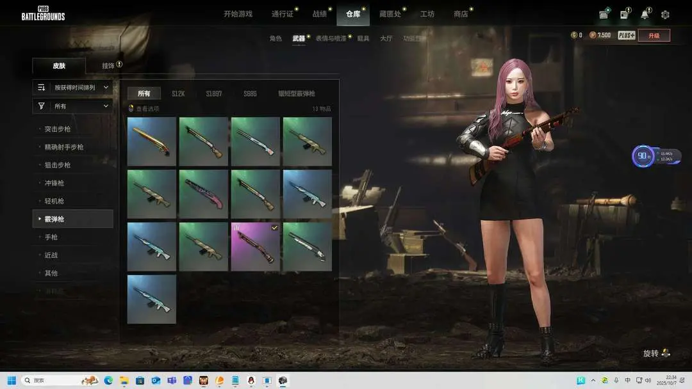Switch to the 挂饰 tab
This screenshot has height=389, width=692.
click(x=108, y=65)
